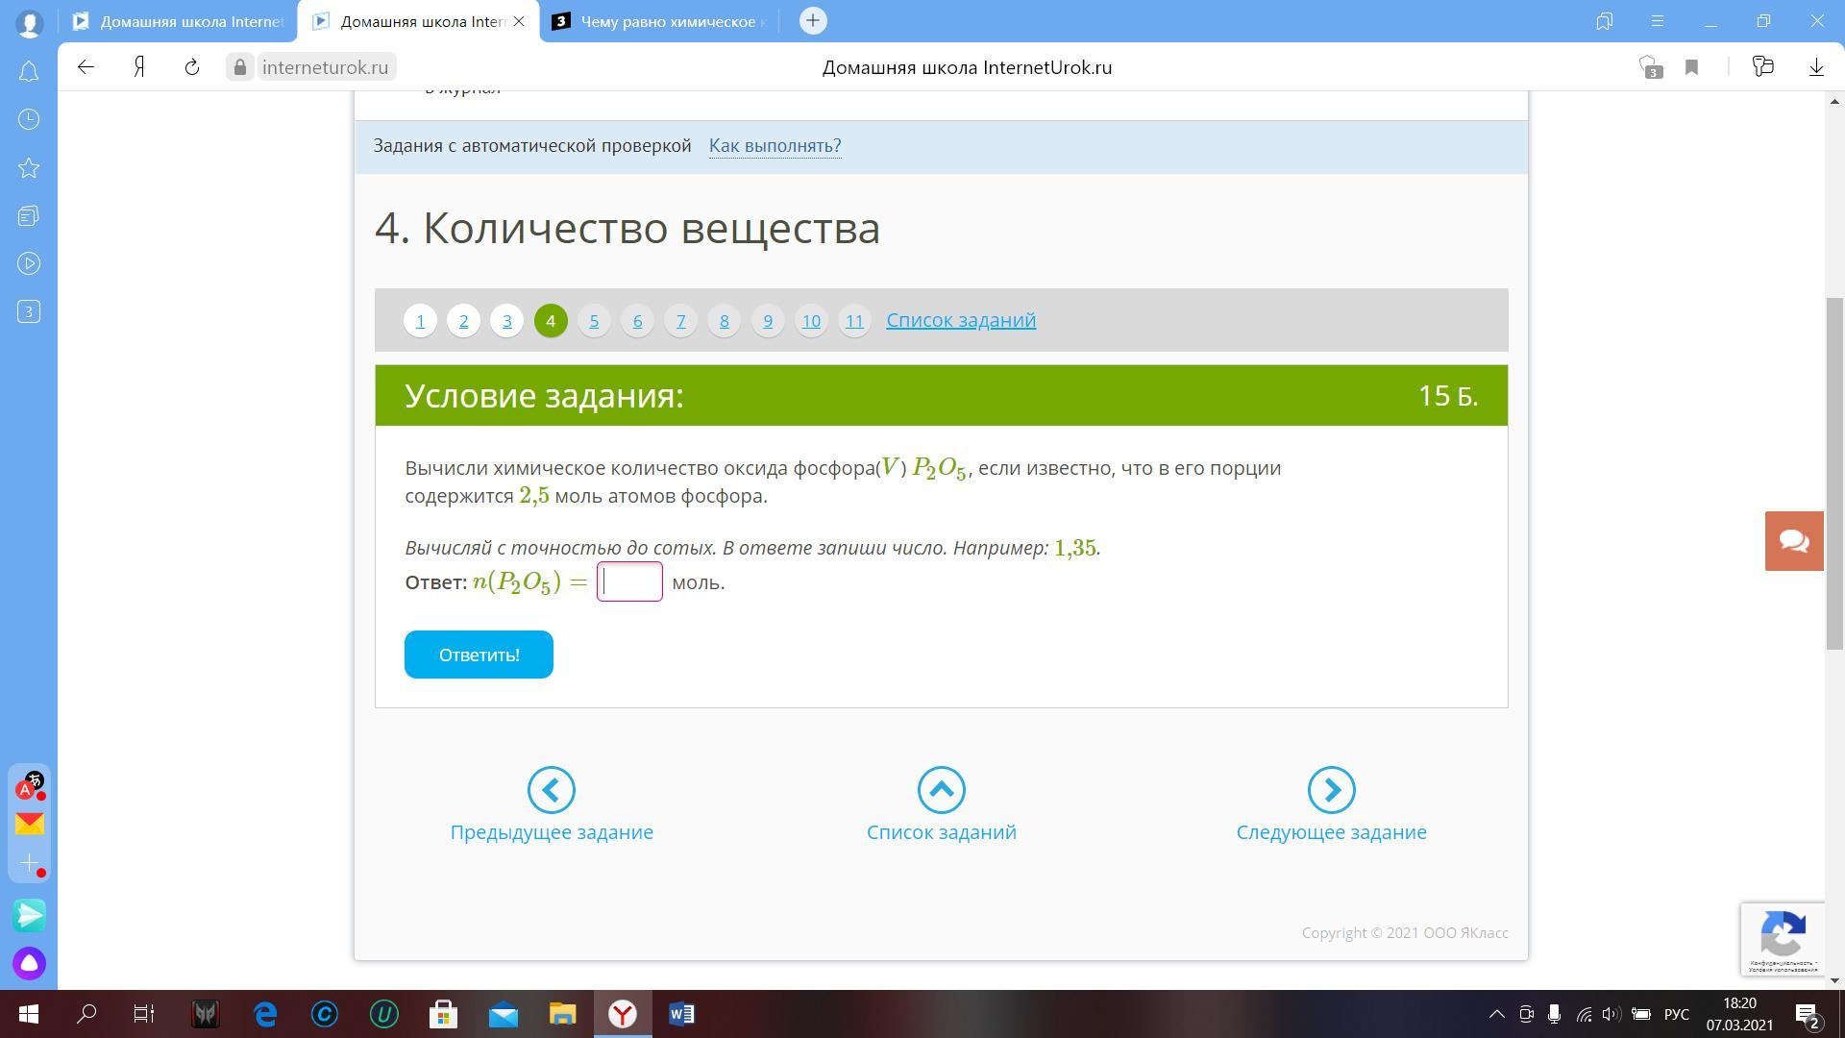
Task: Go to next task arrow circle
Action: click(1331, 790)
